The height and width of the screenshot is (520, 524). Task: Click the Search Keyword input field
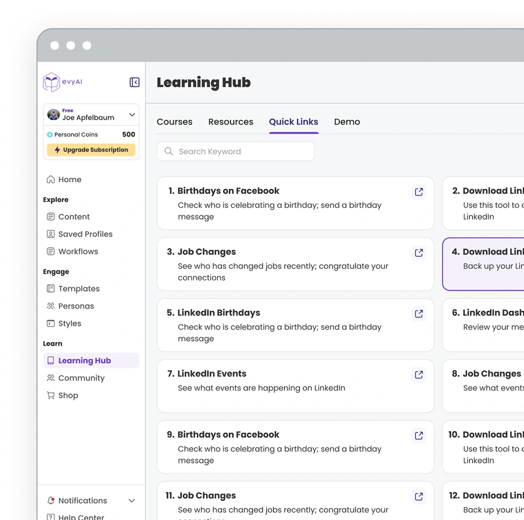(236, 151)
